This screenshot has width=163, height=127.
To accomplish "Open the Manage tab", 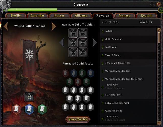I will tap(125, 16).
